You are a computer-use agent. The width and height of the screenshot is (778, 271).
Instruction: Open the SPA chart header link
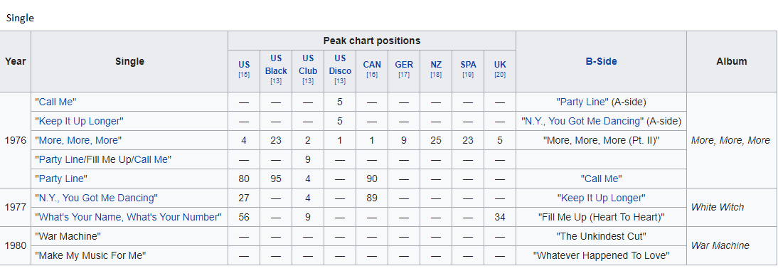pyautogui.click(x=468, y=65)
